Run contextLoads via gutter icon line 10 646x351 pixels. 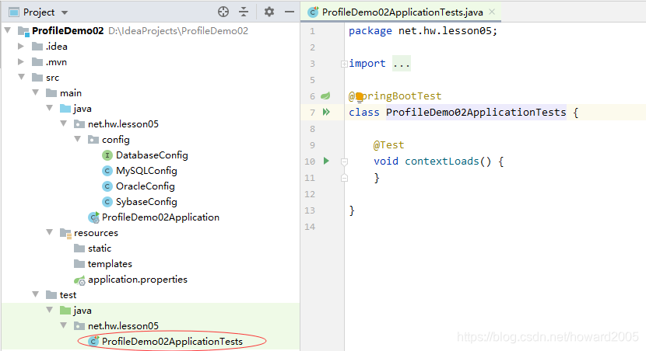tap(326, 161)
